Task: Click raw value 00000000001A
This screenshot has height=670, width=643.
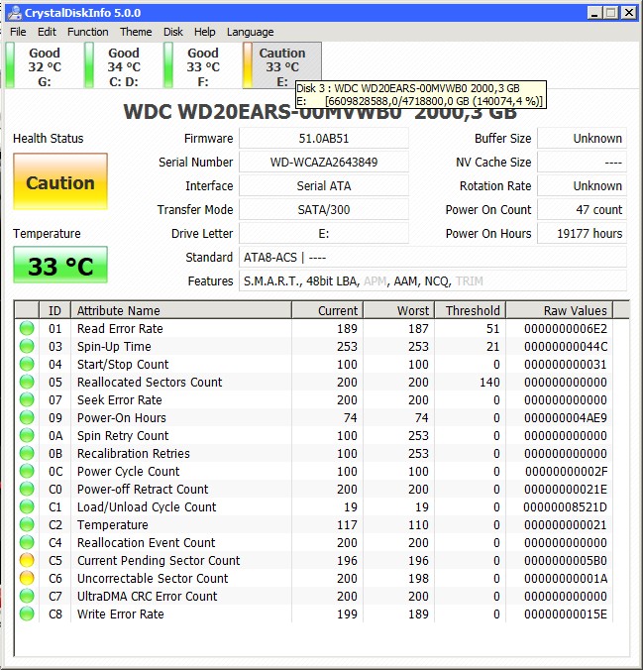Action: (x=566, y=578)
